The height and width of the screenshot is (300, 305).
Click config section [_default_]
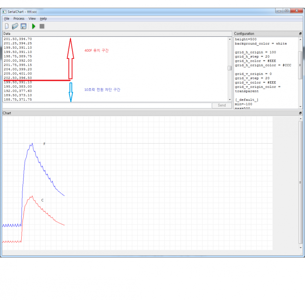(247, 100)
